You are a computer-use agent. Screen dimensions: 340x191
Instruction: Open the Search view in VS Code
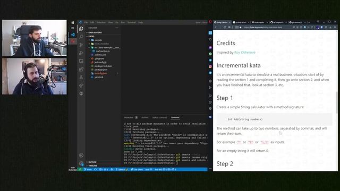81,37
